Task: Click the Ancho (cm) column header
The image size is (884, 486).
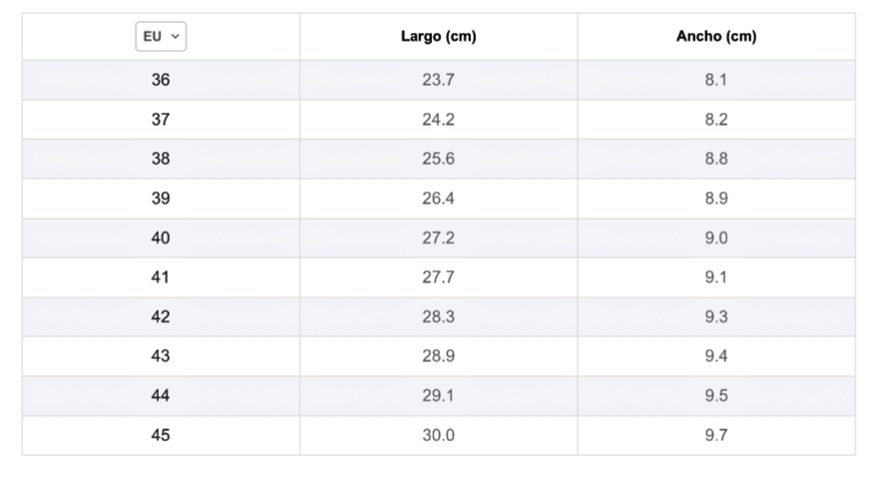Action: 715,37
